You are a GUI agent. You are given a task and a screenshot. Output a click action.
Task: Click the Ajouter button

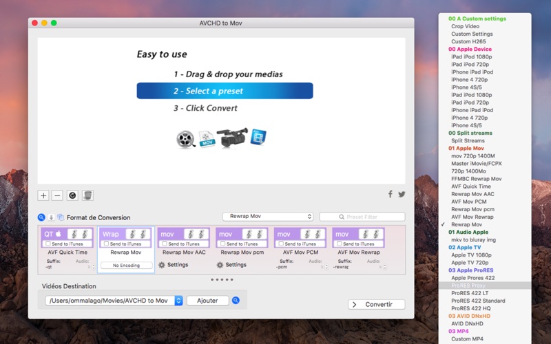click(207, 301)
